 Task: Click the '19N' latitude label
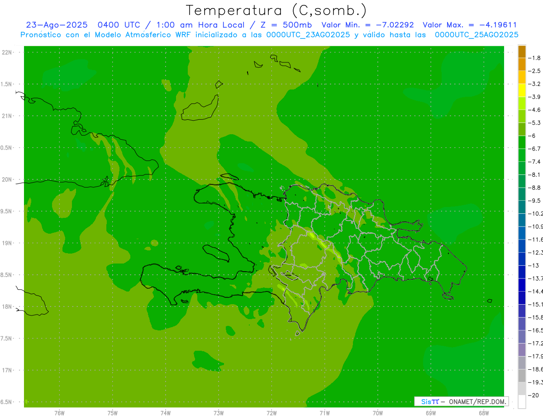7,243
